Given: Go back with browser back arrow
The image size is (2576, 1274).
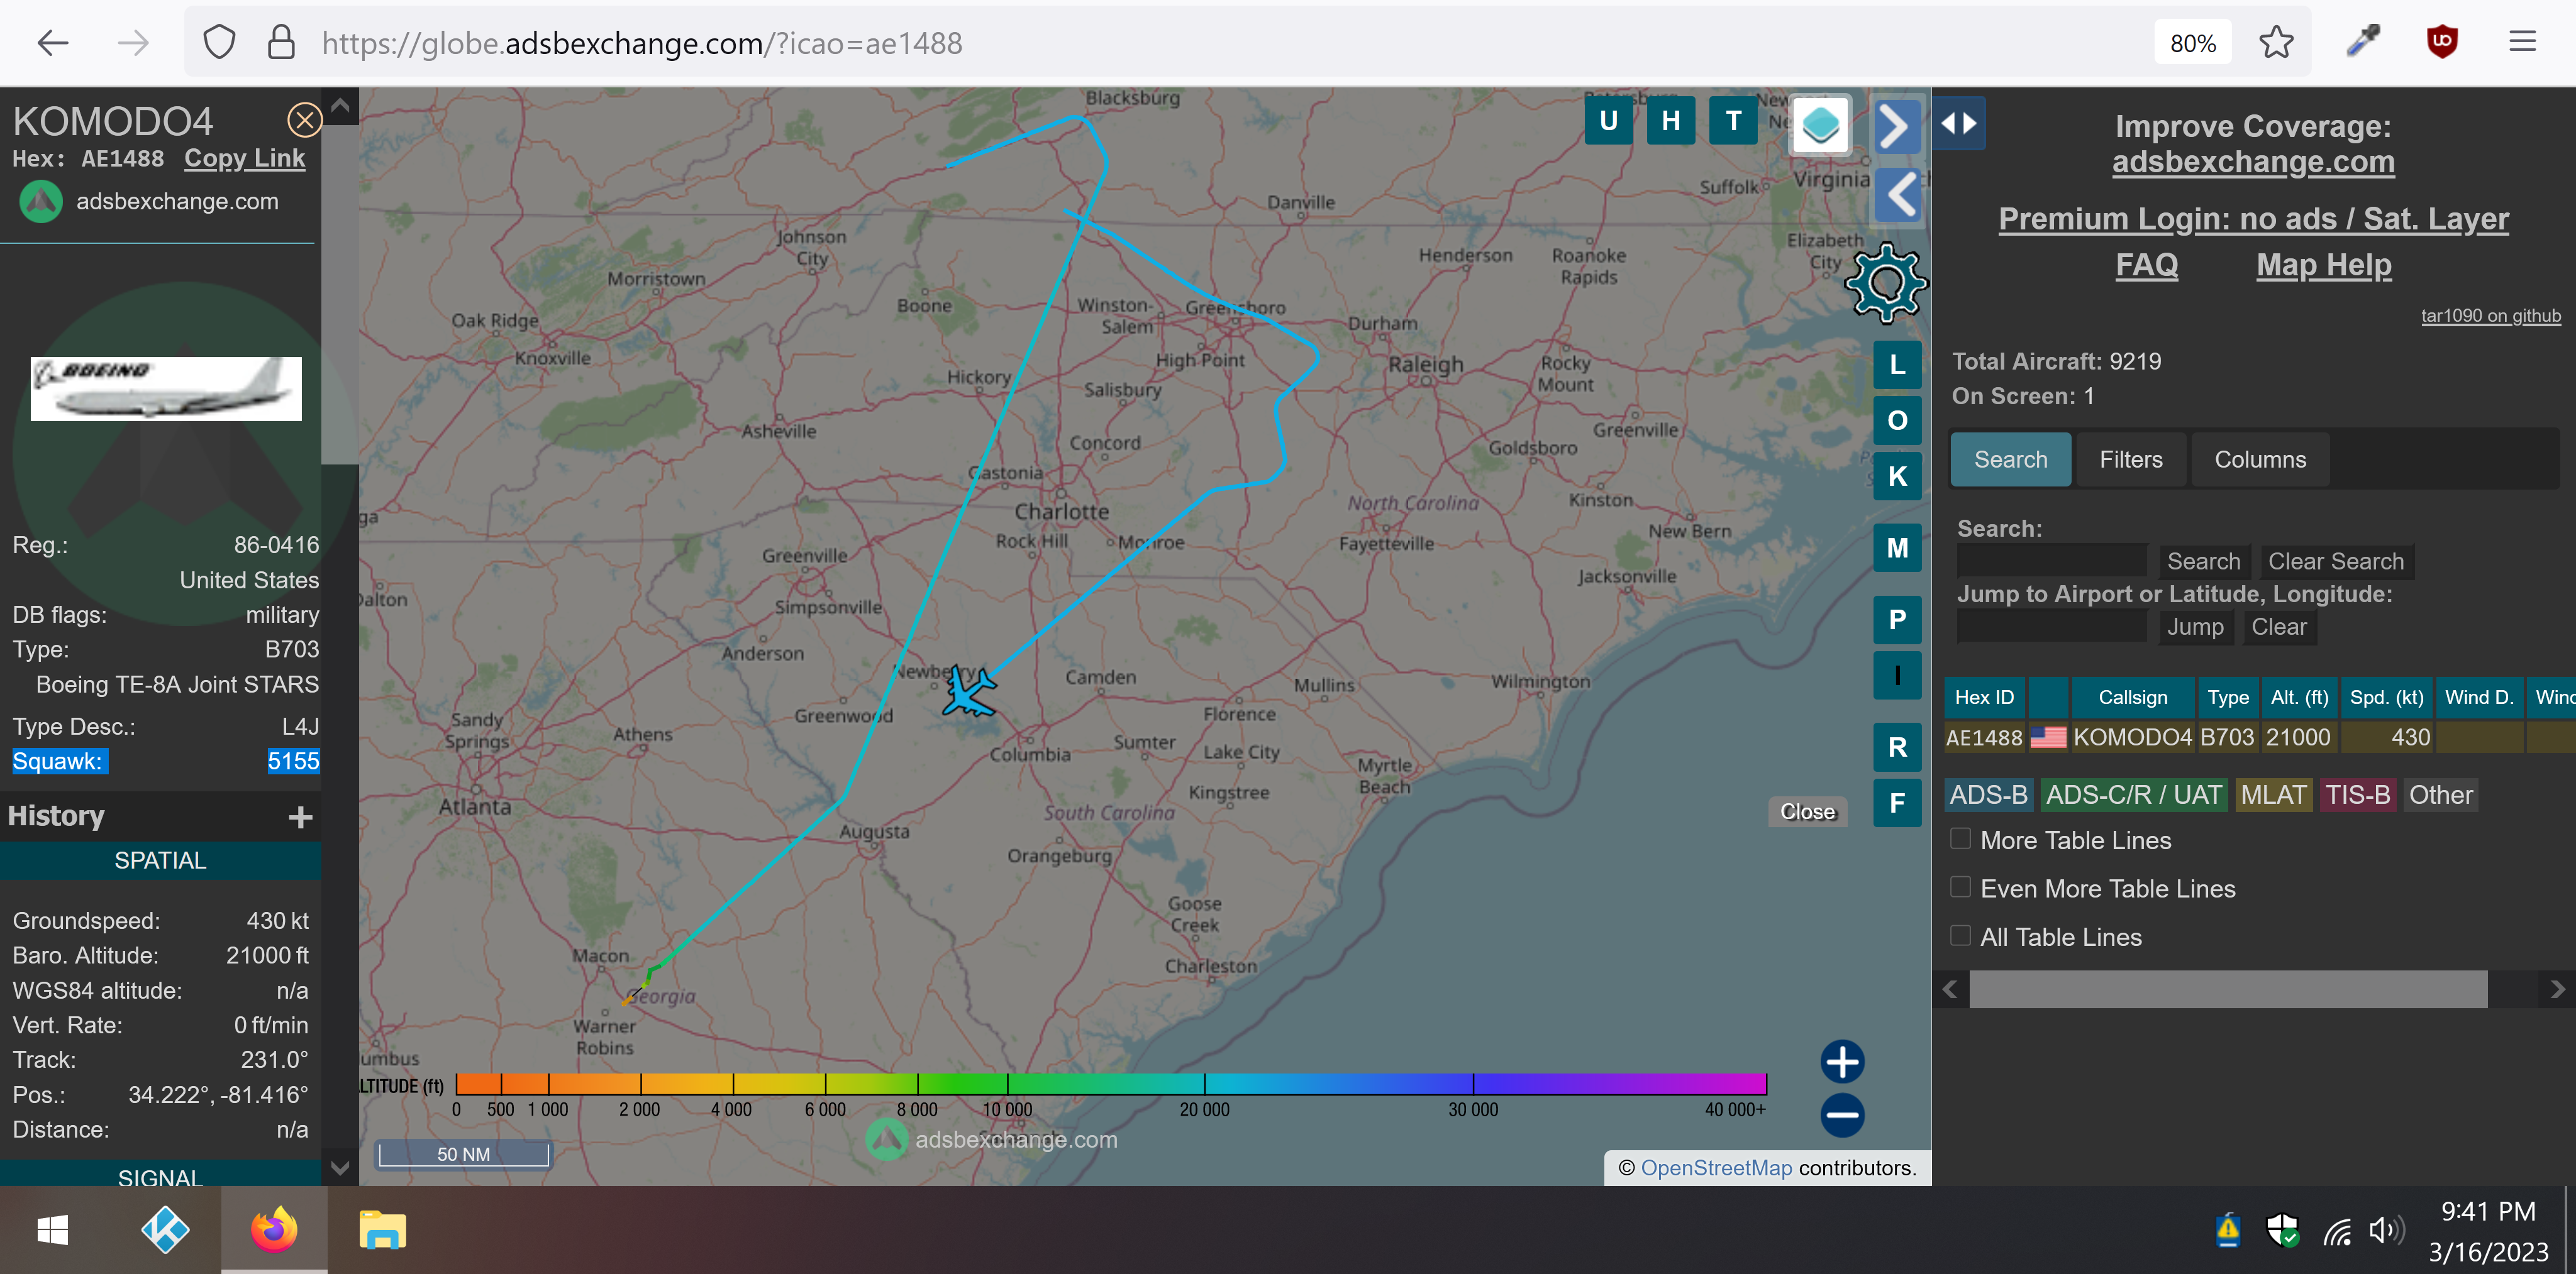Looking at the screenshot, I should tap(52, 43).
